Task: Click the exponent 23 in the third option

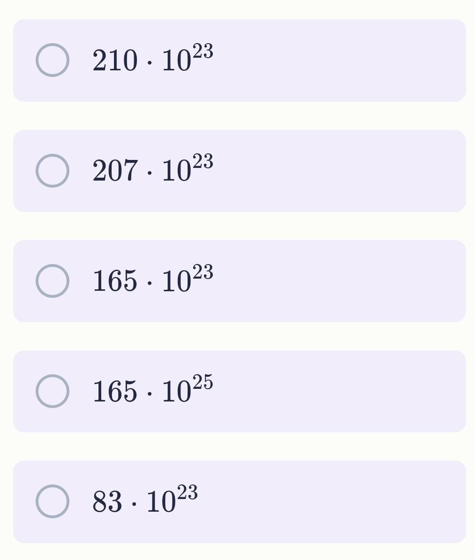Action: (x=203, y=272)
